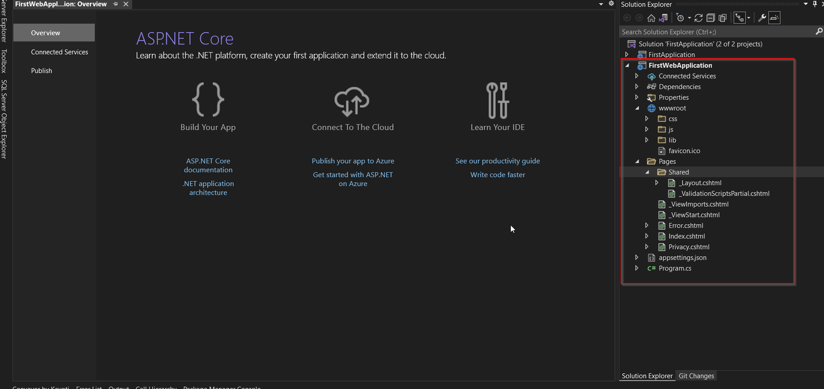Screen dimensions: 824x389
Task: Expand the Connected Services node
Action: coord(637,76)
